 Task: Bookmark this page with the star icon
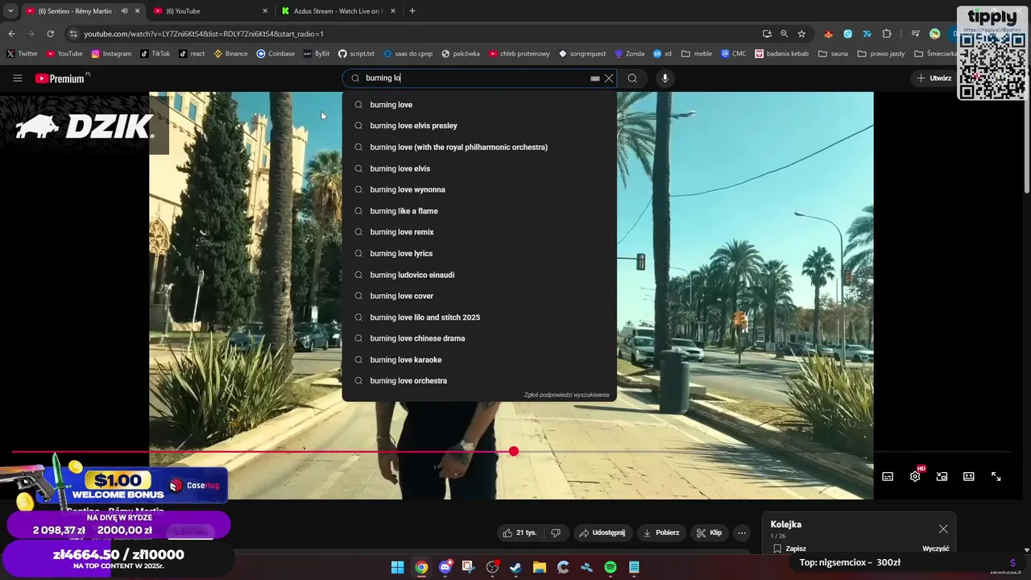(801, 34)
